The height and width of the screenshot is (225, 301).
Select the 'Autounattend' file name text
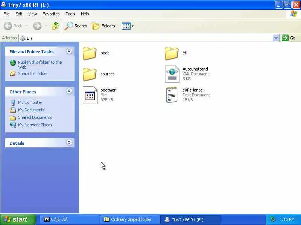(195, 69)
